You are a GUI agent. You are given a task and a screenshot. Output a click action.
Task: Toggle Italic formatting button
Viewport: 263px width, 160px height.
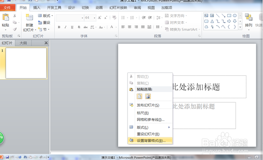(x=66, y=27)
